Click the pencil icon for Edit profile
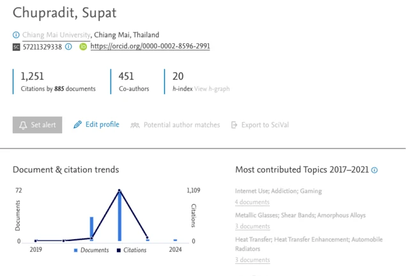The height and width of the screenshot is (276, 409). 77,125
